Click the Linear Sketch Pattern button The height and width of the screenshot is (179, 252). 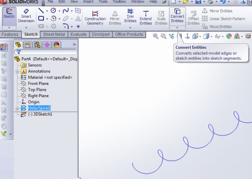(x=223, y=19)
